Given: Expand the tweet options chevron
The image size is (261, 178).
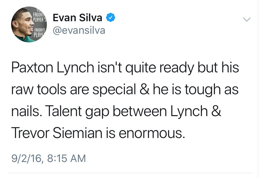Looking at the screenshot, I should coord(246,19).
